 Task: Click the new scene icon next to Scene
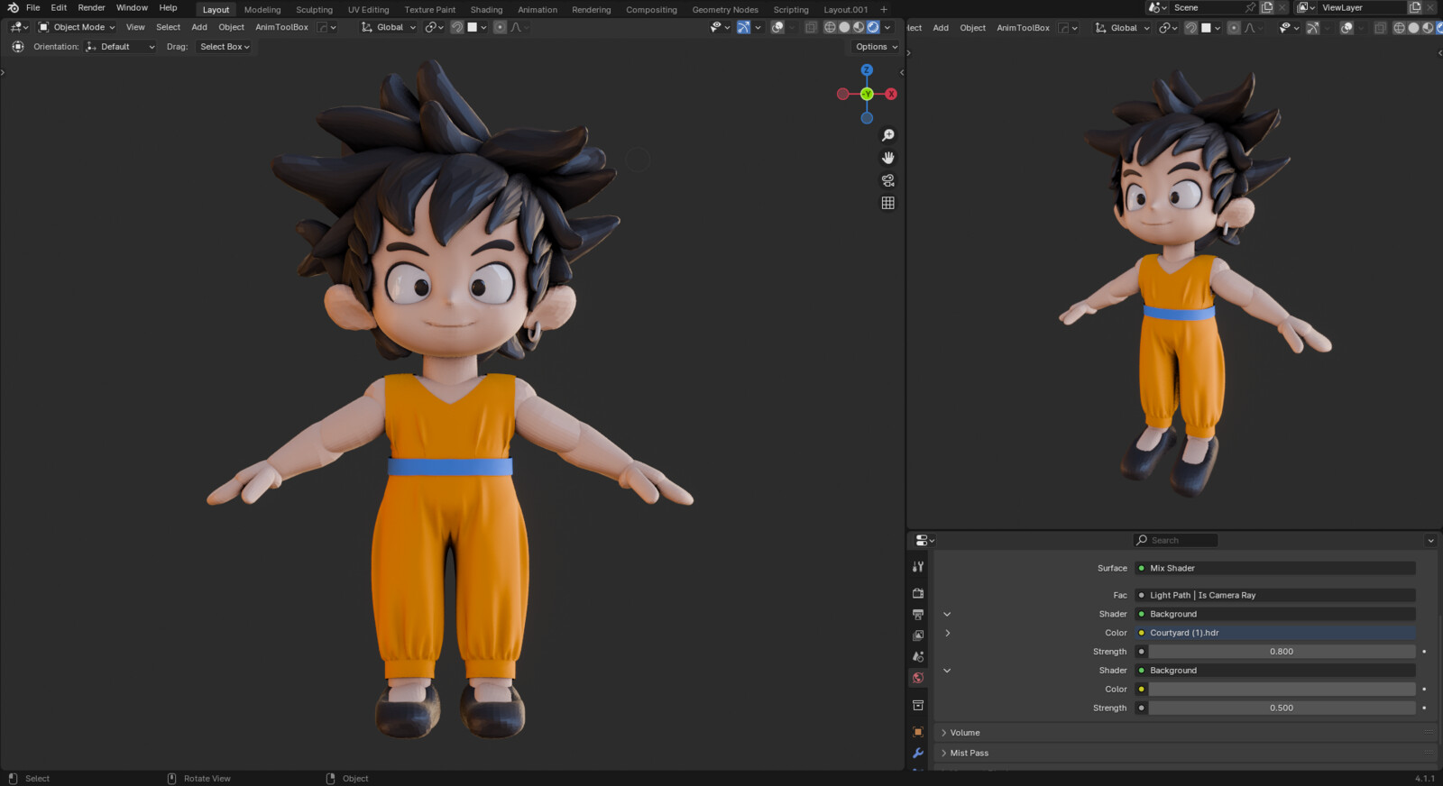1267,7
